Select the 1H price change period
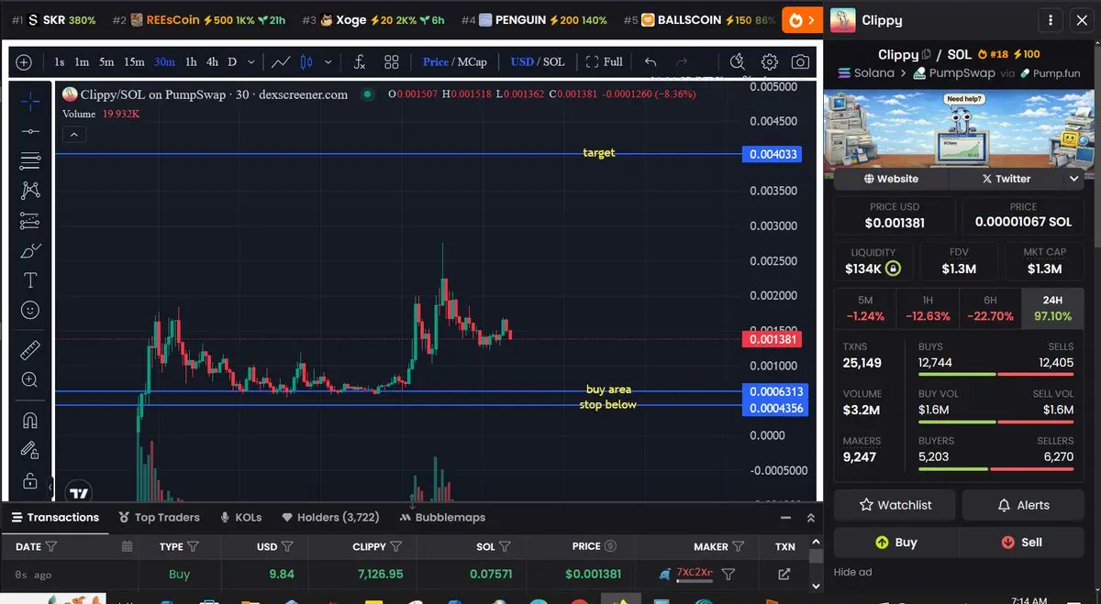1101x604 pixels. point(928,308)
